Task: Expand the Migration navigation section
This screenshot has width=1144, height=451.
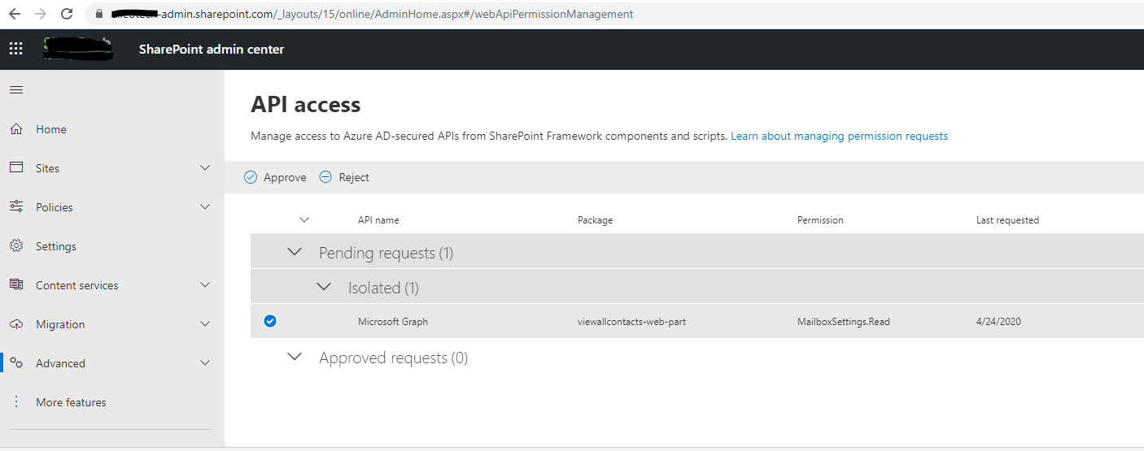Action: coord(205,323)
